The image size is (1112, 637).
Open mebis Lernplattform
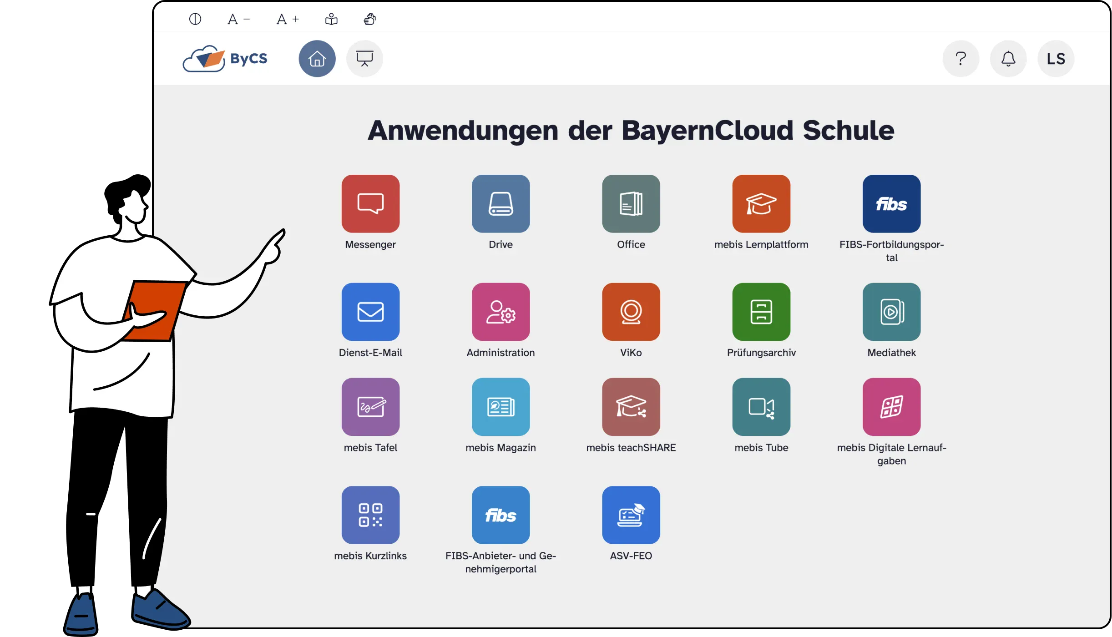coord(761,203)
